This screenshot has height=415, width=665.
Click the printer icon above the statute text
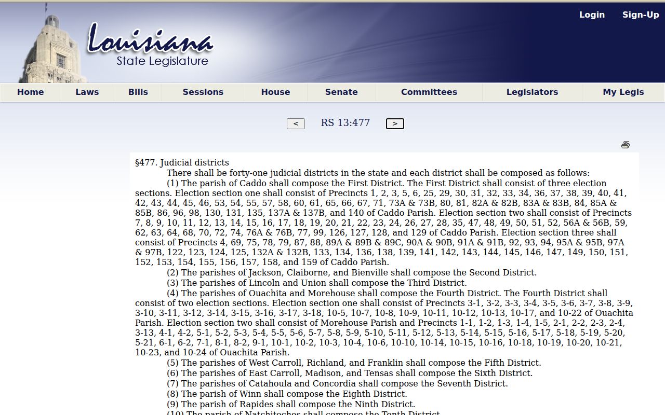(x=626, y=145)
